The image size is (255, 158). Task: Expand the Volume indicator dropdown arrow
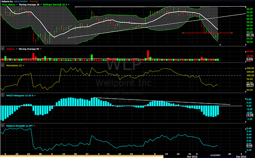tap(17, 49)
